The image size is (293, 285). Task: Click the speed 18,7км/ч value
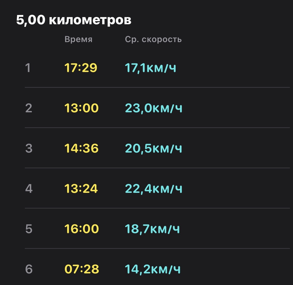152,229
